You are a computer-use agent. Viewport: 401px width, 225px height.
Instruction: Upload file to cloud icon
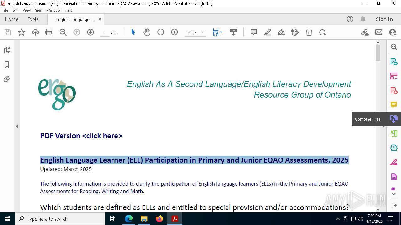35,32
